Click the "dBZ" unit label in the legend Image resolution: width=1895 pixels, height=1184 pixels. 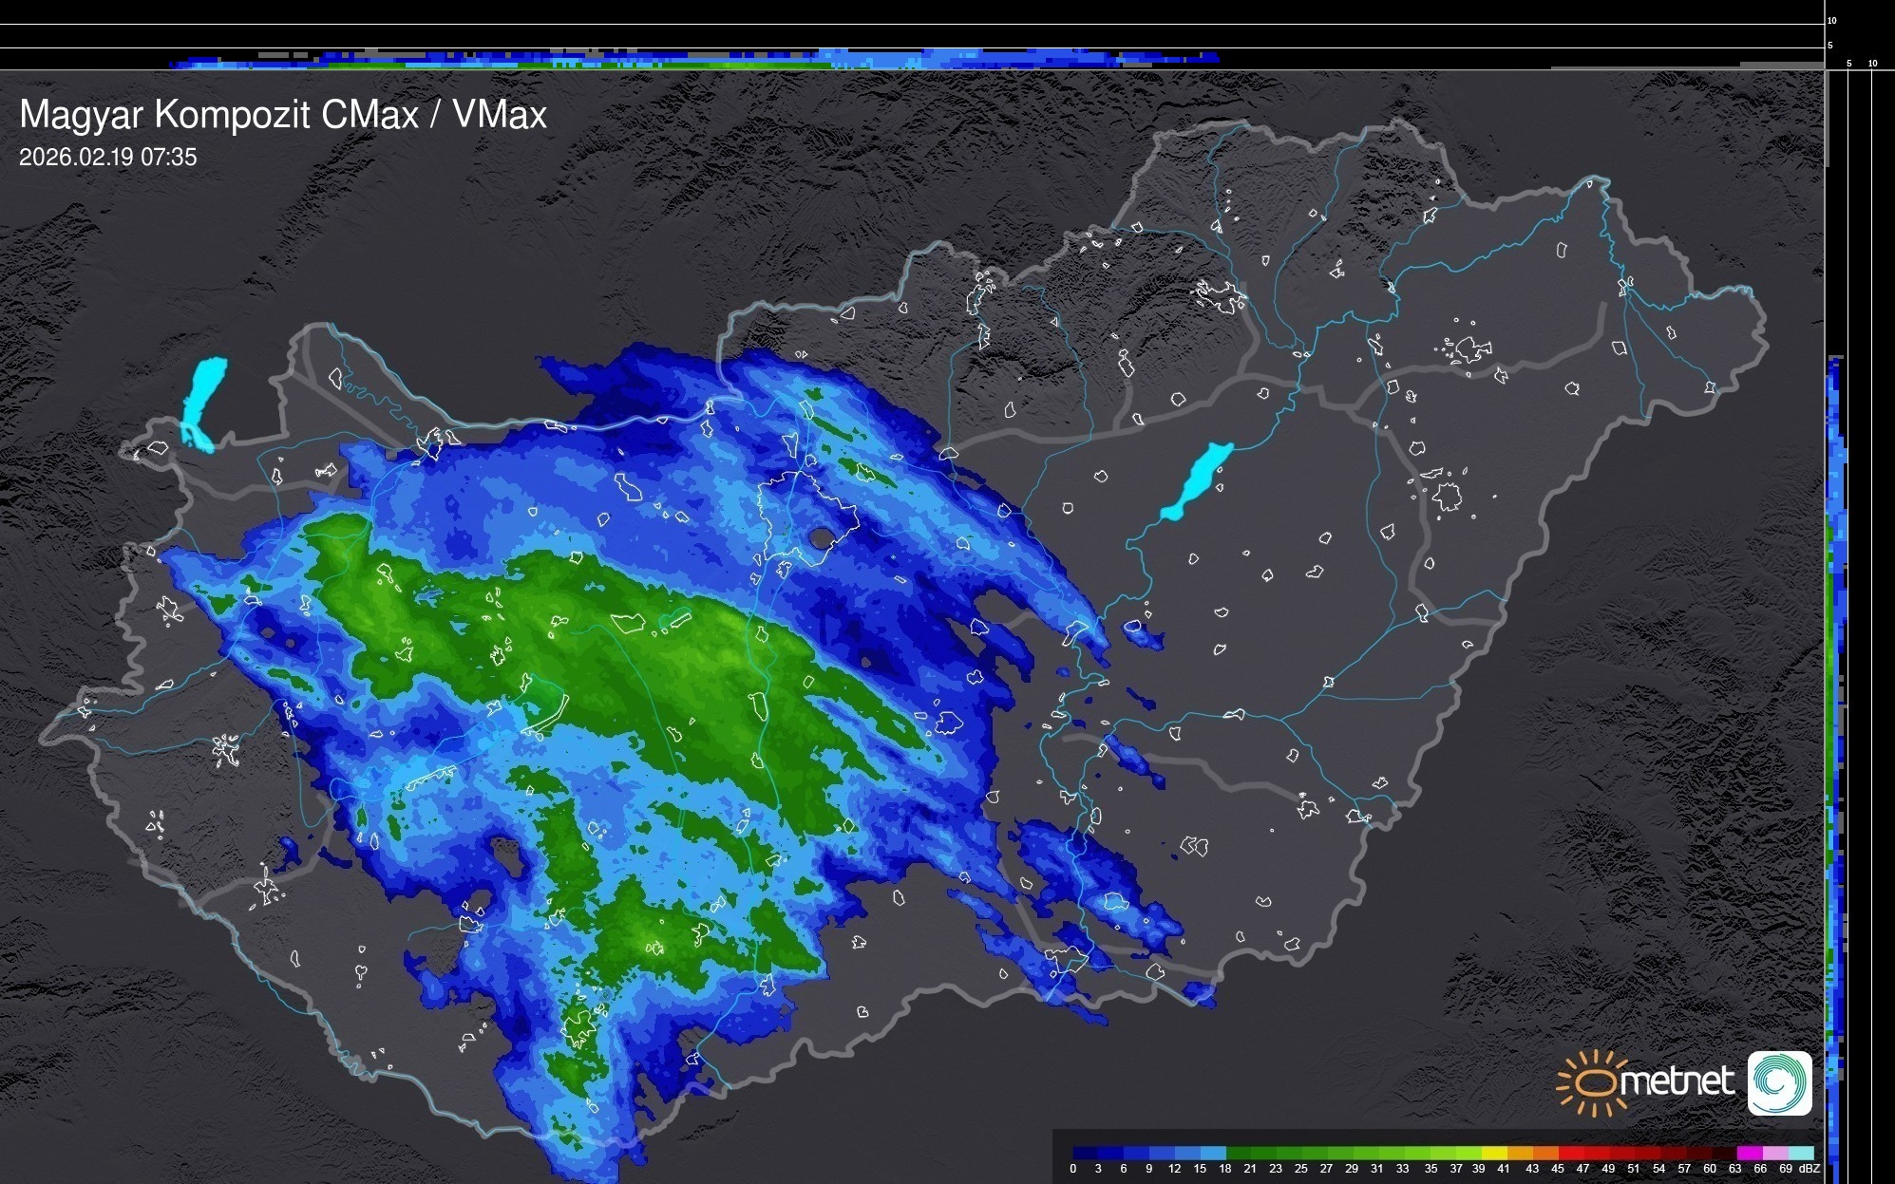click(1810, 1169)
